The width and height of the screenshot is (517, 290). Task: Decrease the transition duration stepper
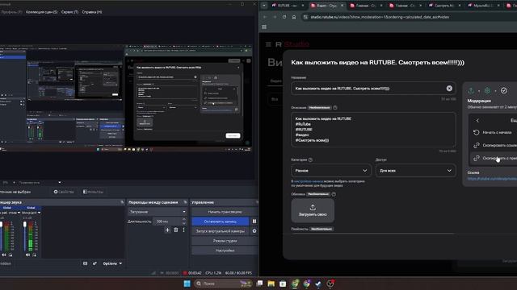point(184,224)
